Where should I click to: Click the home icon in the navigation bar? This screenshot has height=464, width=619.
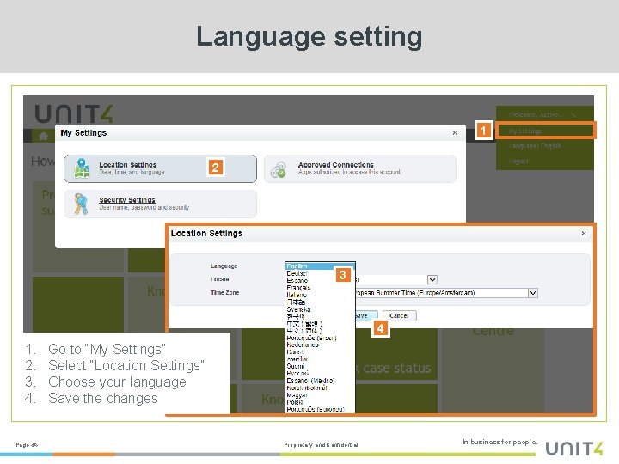pyautogui.click(x=44, y=136)
